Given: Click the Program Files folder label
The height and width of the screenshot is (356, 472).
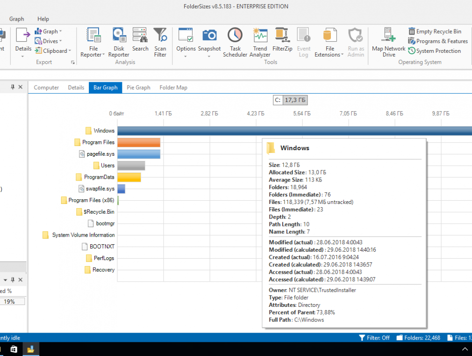Looking at the screenshot, I should point(99,142).
